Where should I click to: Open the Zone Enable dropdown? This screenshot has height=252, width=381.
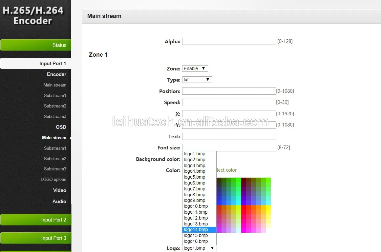[195, 68]
